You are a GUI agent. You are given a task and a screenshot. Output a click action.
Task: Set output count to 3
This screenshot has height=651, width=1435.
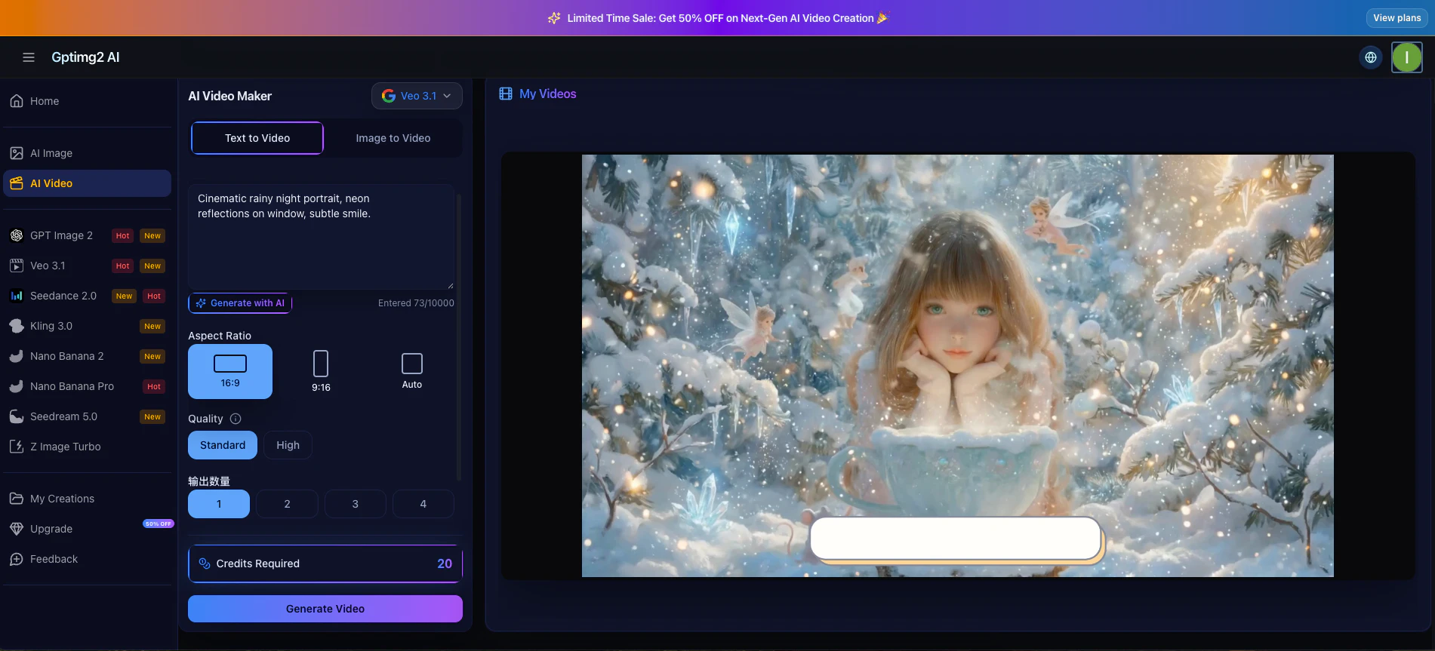[x=356, y=504]
